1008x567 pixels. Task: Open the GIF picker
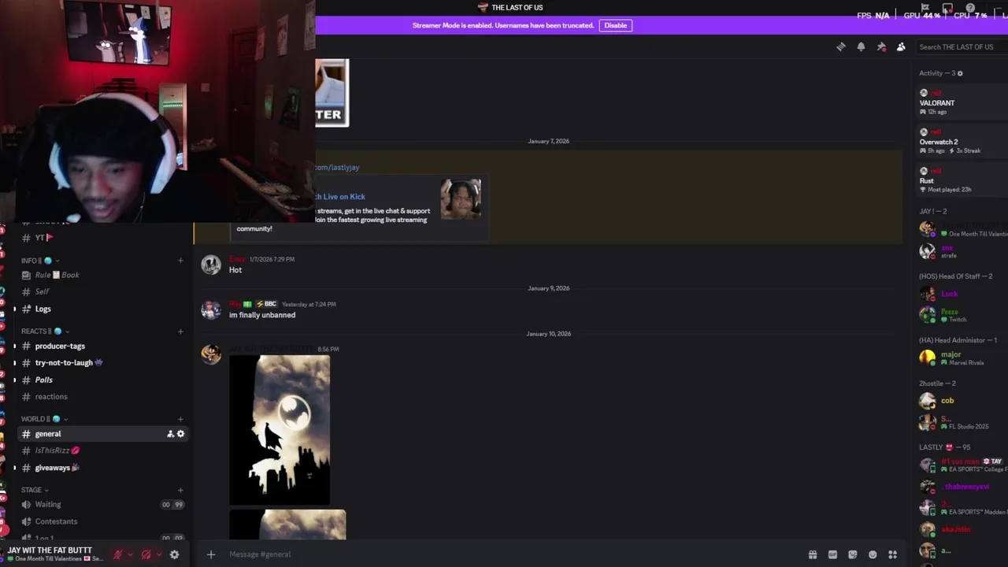[x=832, y=554]
